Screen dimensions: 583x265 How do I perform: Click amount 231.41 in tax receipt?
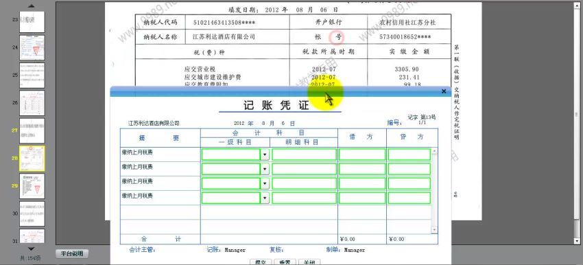[x=408, y=78]
